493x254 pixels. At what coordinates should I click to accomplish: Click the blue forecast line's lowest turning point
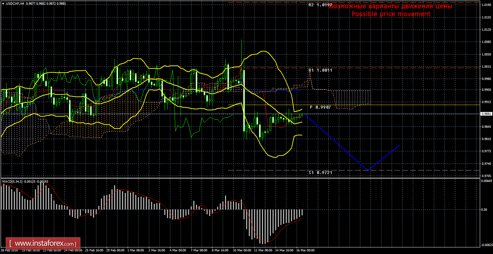(368, 170)
